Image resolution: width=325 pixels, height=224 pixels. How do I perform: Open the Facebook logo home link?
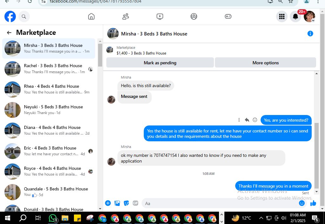coord(10,16)
